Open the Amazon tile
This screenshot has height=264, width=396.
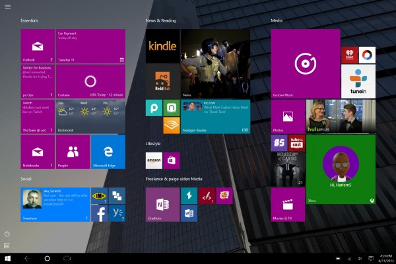point(154,160)
